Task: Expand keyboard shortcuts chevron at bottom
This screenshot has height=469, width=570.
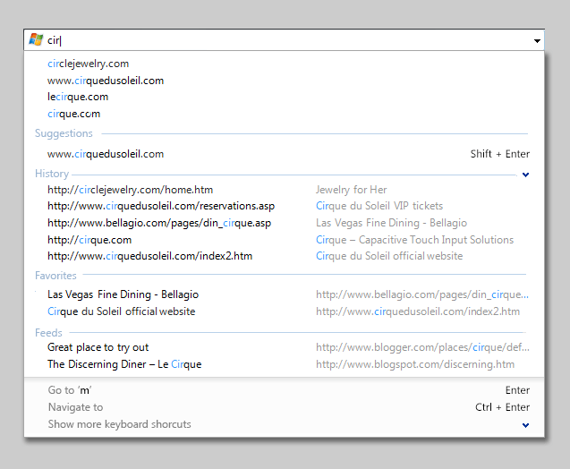Action: pos(525,425)
